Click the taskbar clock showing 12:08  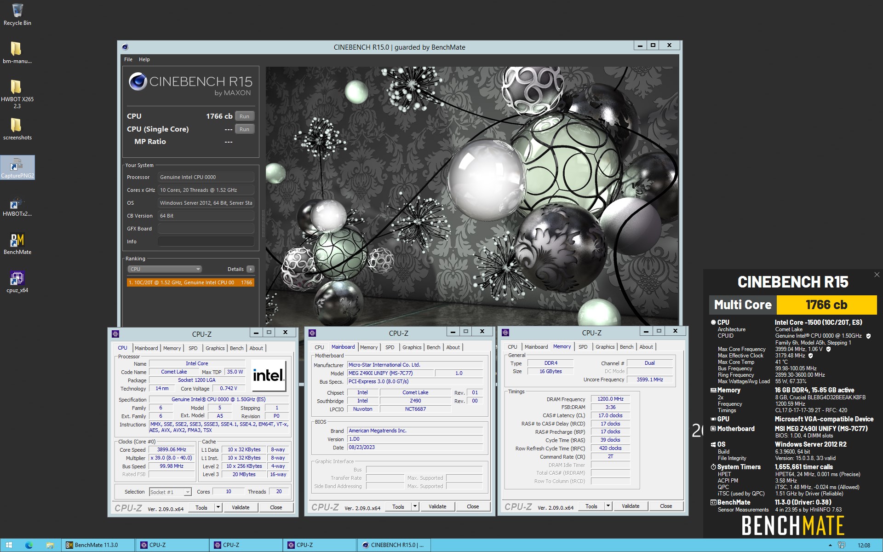(x=864, y=545)
